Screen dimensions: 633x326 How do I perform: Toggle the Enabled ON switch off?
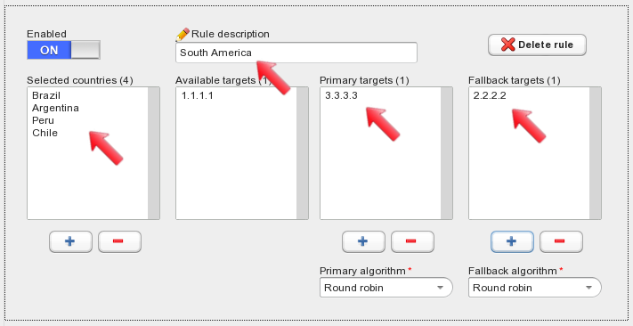tap(63, 50)
